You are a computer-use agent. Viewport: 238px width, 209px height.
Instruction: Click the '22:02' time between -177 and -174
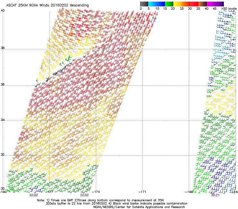tap(84, 195)
